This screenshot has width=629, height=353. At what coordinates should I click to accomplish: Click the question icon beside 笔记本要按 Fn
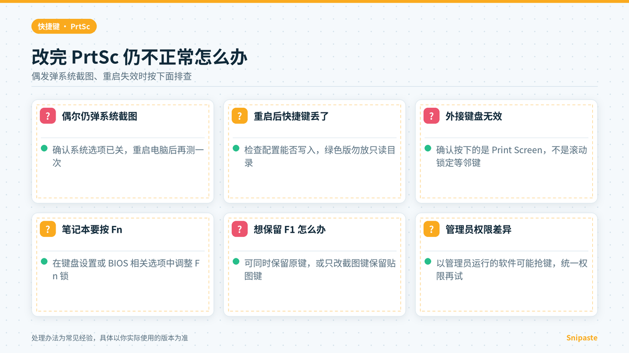[48, 229]
